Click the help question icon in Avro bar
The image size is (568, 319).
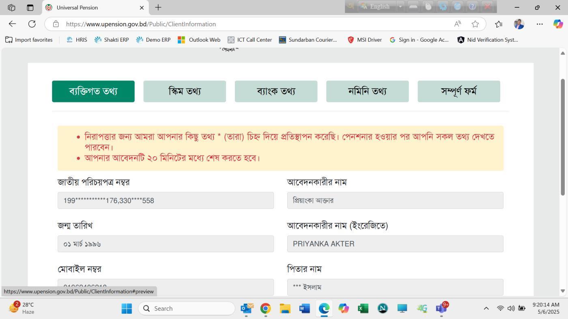click(x=472, y=6)
